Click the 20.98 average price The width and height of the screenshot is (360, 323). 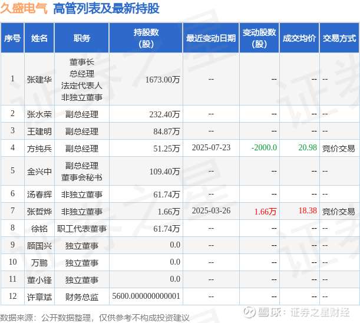308,147
